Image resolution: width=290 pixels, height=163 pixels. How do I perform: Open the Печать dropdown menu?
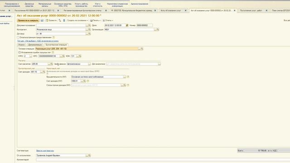pos(95,20)
